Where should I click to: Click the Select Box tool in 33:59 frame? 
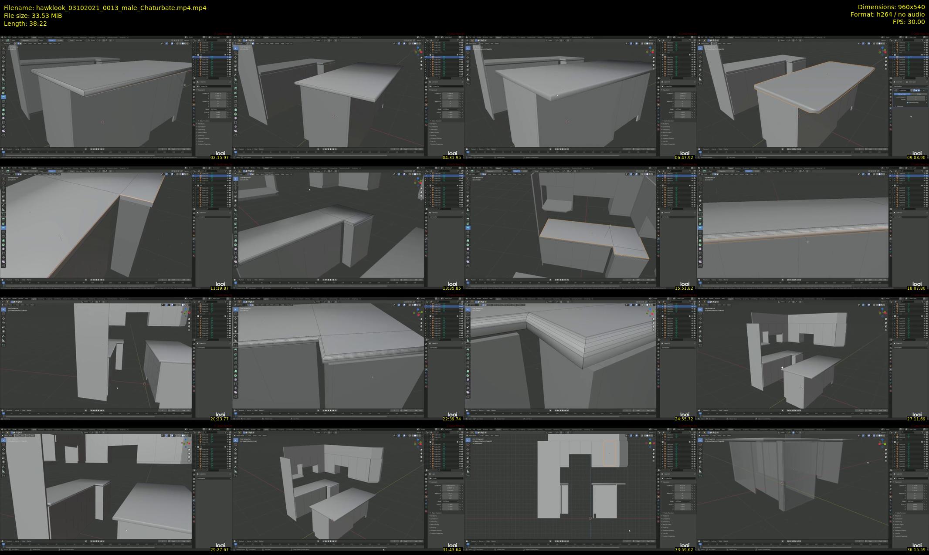click(468, 440)
